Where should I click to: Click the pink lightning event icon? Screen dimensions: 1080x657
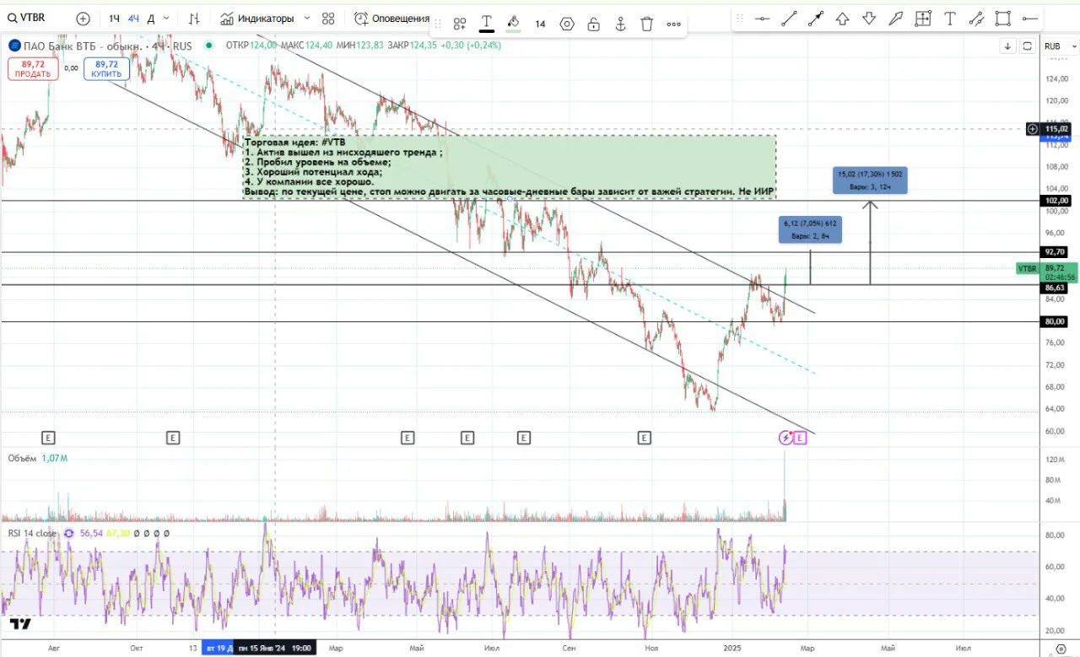[786, 438]
